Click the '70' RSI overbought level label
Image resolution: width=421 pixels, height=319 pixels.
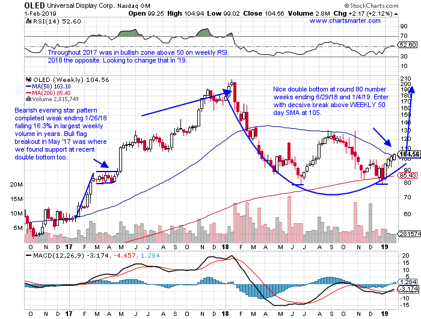pos(404,36)
